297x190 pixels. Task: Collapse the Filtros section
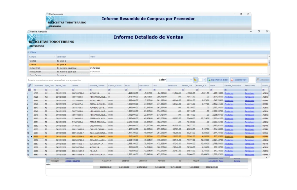tap(28, 52)
